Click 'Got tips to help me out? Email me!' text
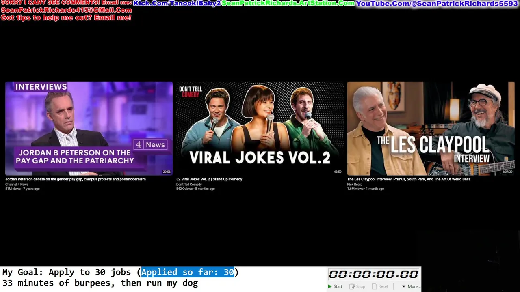 point(66,18)
